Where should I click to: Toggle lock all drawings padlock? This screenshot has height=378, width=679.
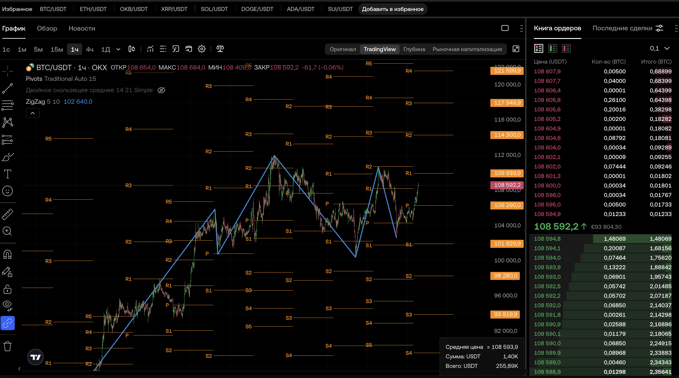click(x=7, y=289)
